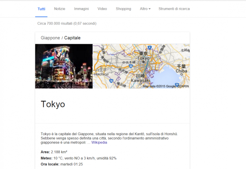The height and width of the screenshot is (169, 246).
Task: Click the Capitale breadcrumb text
Action: [72, 38]
